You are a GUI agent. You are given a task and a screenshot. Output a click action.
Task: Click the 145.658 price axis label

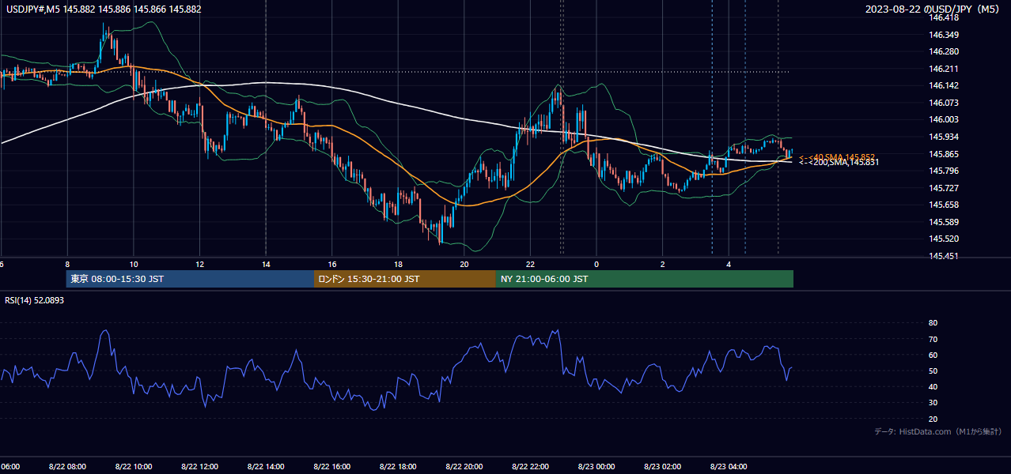point(944,205)
